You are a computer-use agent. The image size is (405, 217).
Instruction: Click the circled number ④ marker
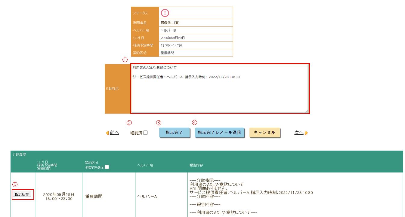(x=195, y=123)
